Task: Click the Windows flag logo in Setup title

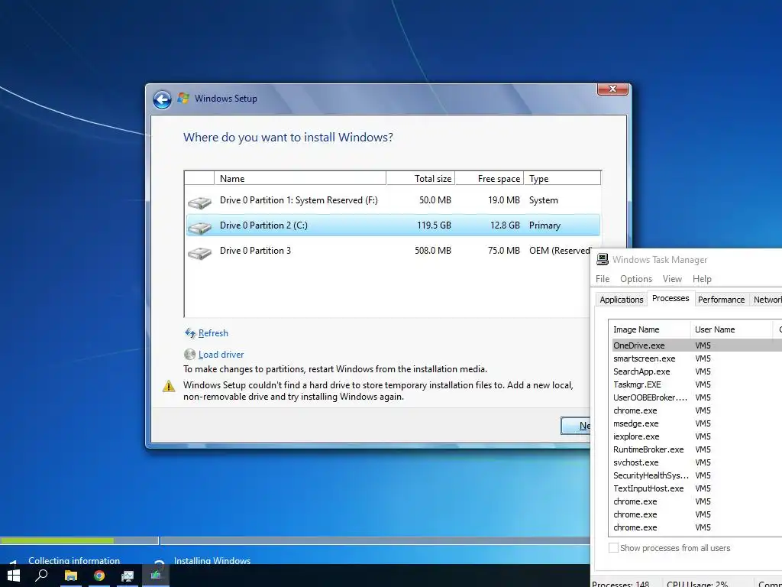Action: (x=183, y=98)
